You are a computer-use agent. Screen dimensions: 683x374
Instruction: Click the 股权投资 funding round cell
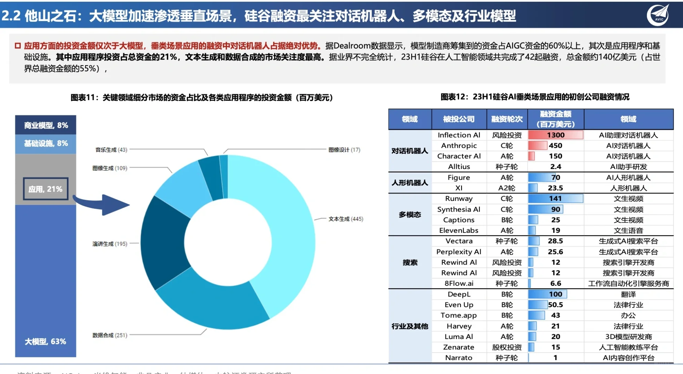(x=507, y=347)
